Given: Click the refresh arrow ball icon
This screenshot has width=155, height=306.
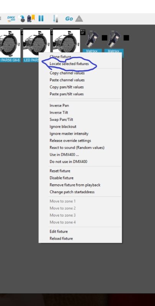Looking at the screenshot, I should (22, 18).
